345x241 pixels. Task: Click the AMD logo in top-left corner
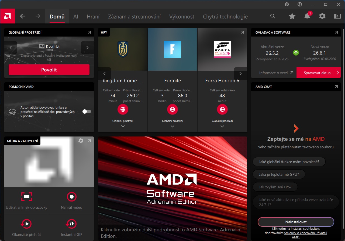click(8, 16)
